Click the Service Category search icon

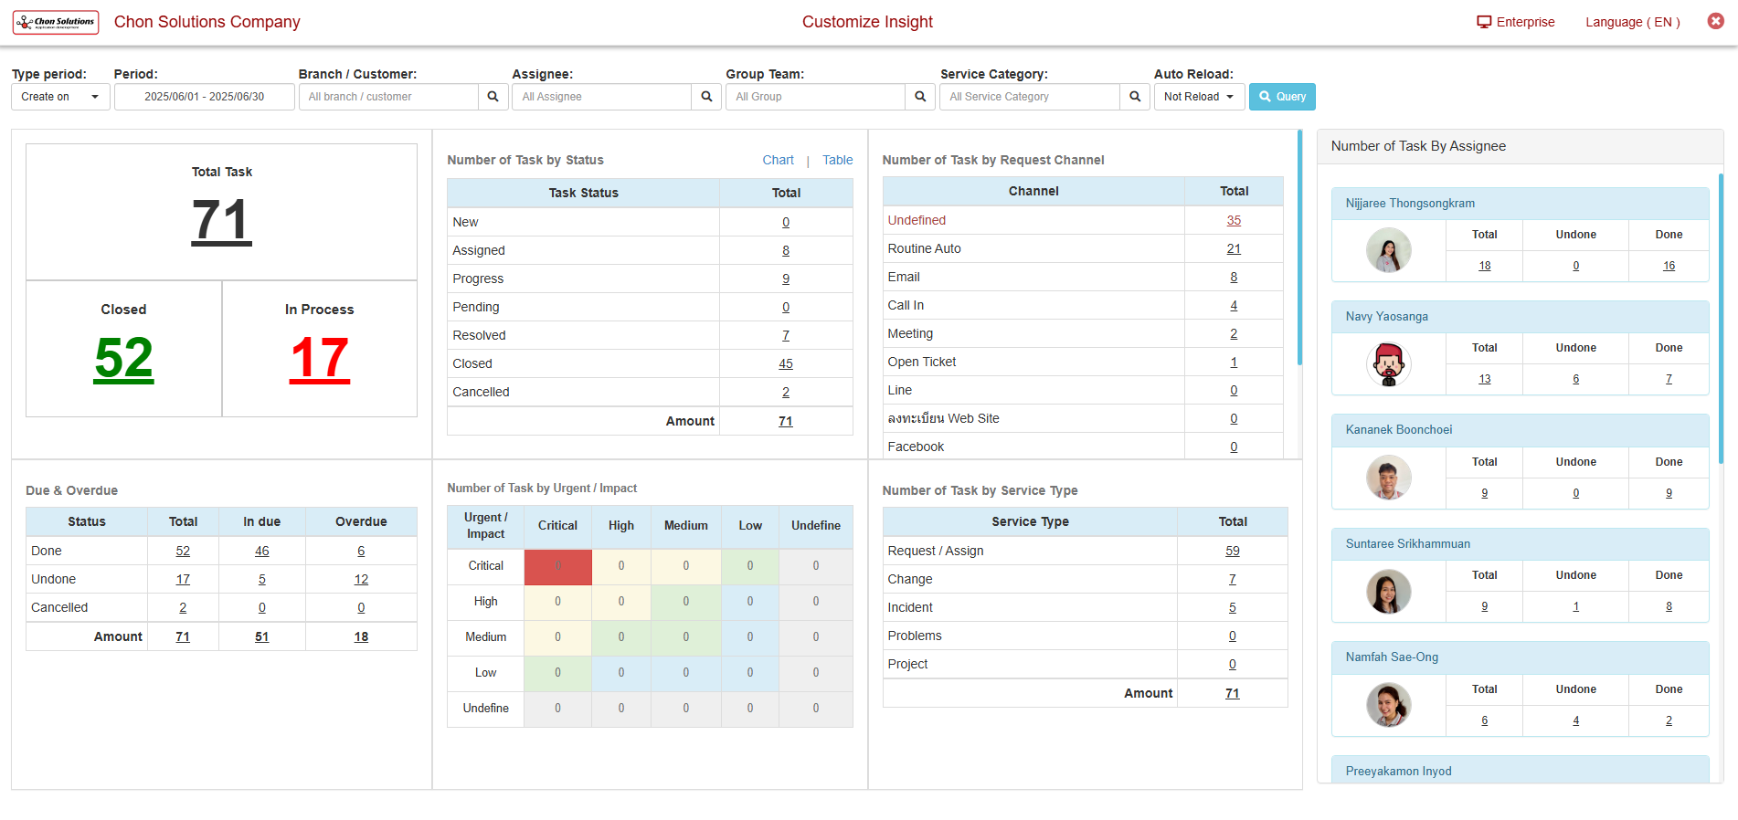click(1134, 97)
